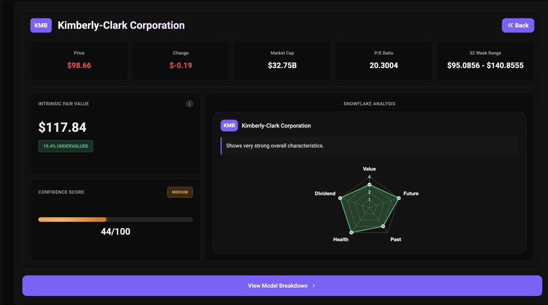
Task: Click the Past axis label
Action: [396, 239]
